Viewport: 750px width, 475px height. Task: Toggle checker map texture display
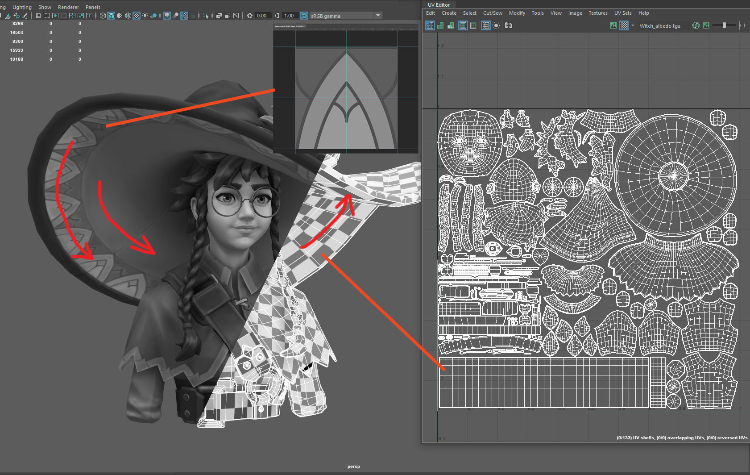click(x=624, y=25)
